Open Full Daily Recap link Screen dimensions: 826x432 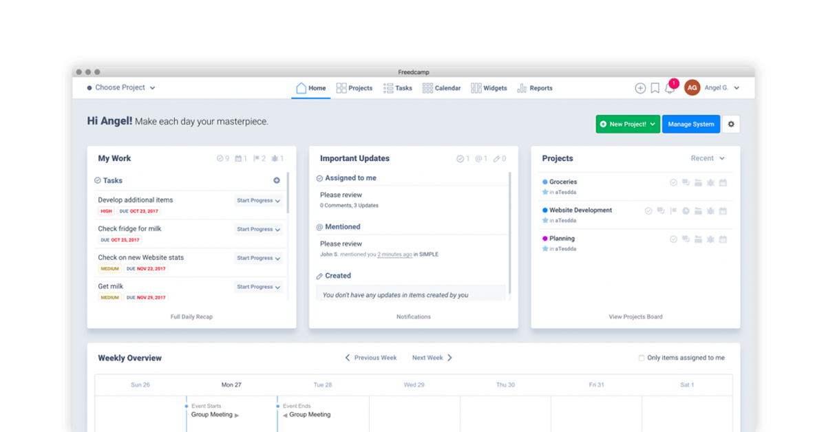click(191, 317)
